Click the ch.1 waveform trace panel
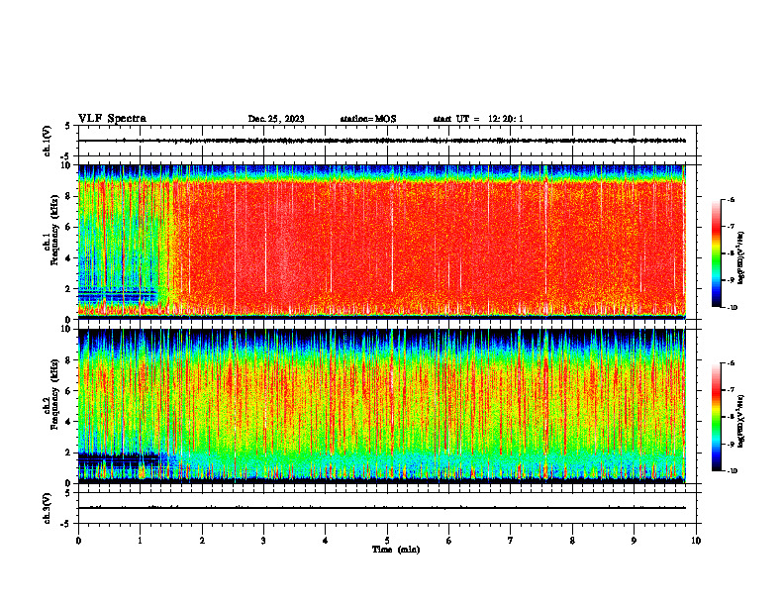The width and height of the screenshot is (784, 606). [x=387, y=141]
